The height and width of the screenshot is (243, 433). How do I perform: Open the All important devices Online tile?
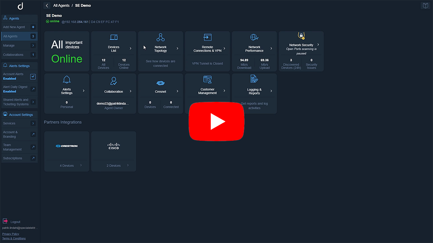coord(67,51)
